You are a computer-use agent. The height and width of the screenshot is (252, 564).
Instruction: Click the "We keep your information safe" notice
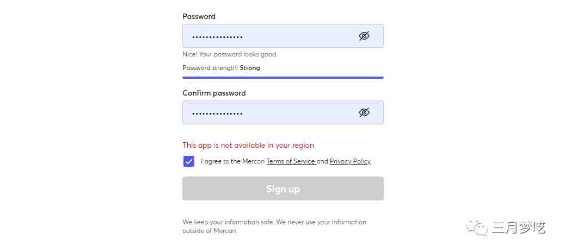pos(274,226)
